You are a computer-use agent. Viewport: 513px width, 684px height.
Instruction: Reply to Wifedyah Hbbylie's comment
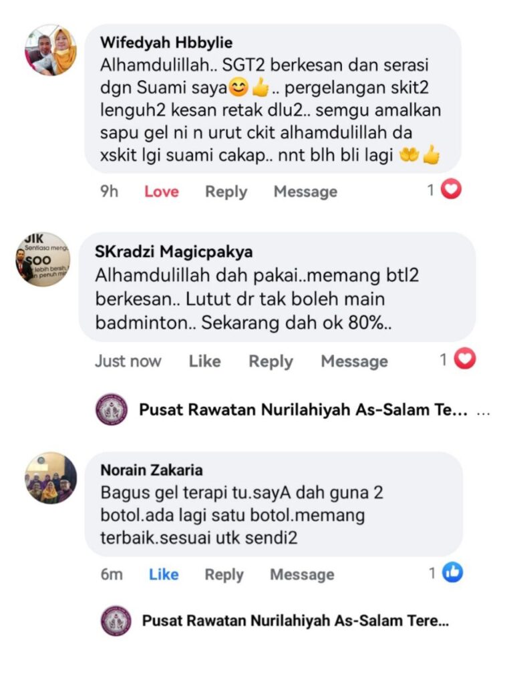click(226, 192)
